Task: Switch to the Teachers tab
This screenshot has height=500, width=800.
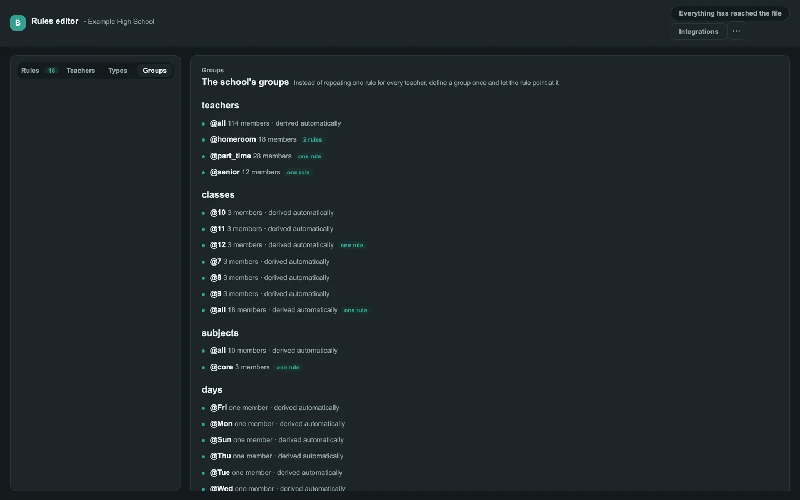Action: [x=81, y=71]
